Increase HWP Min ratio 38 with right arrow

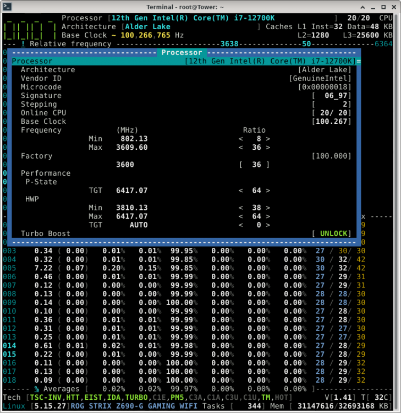coord(268,208)
